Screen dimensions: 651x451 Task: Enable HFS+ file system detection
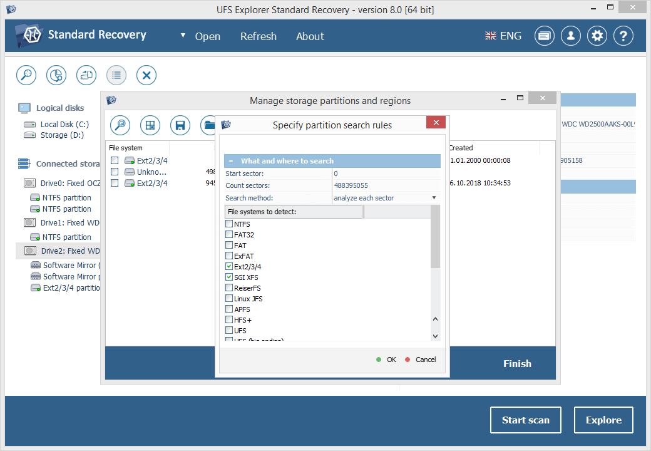[228, 319]
